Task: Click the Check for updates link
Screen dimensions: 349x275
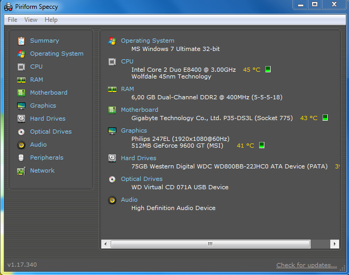Action: [x=306, y=265]
